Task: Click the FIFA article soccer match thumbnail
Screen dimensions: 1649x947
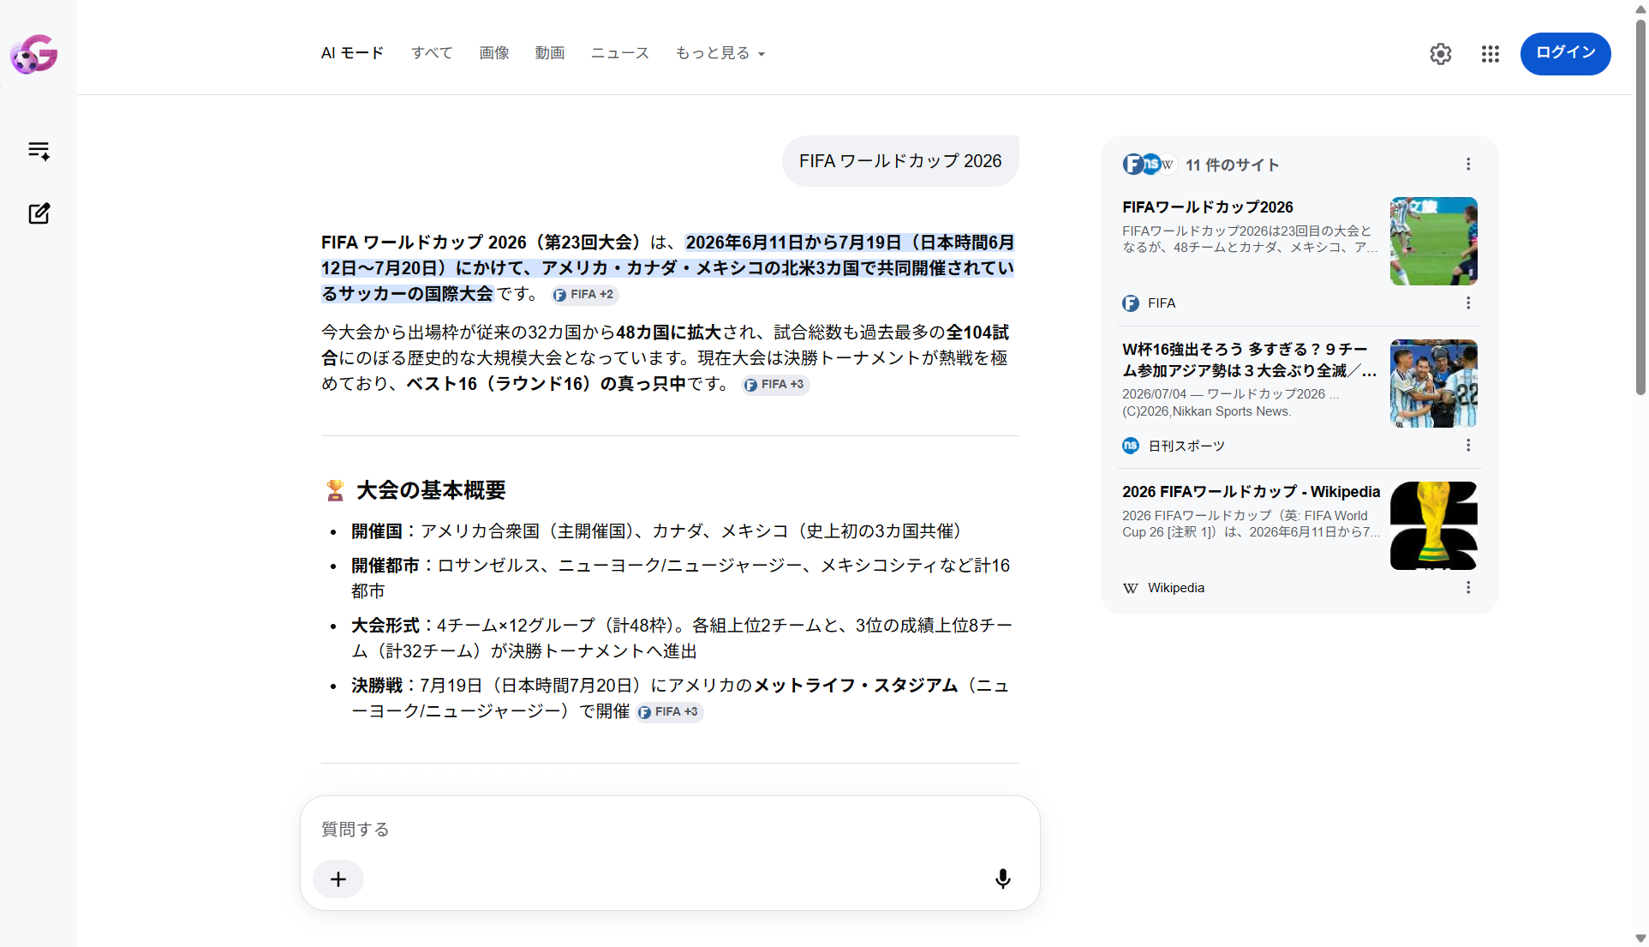Action: coord(1433,242)
